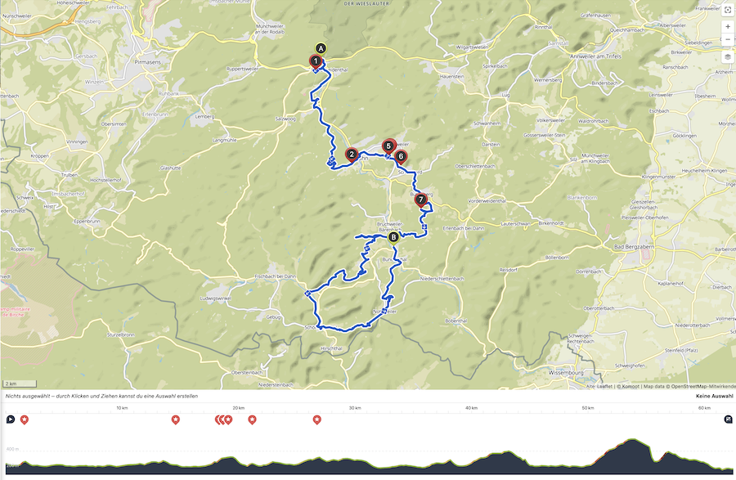
Task: Select end point marker B on the map
Action: 393,237
